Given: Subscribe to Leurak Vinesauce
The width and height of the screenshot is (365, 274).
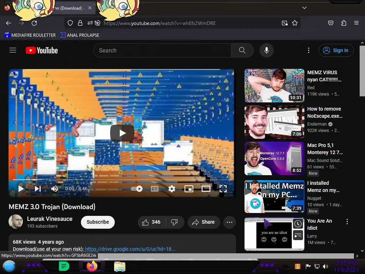Looking at the screenshot, I should pyautogui.click(x=98, y=222).
